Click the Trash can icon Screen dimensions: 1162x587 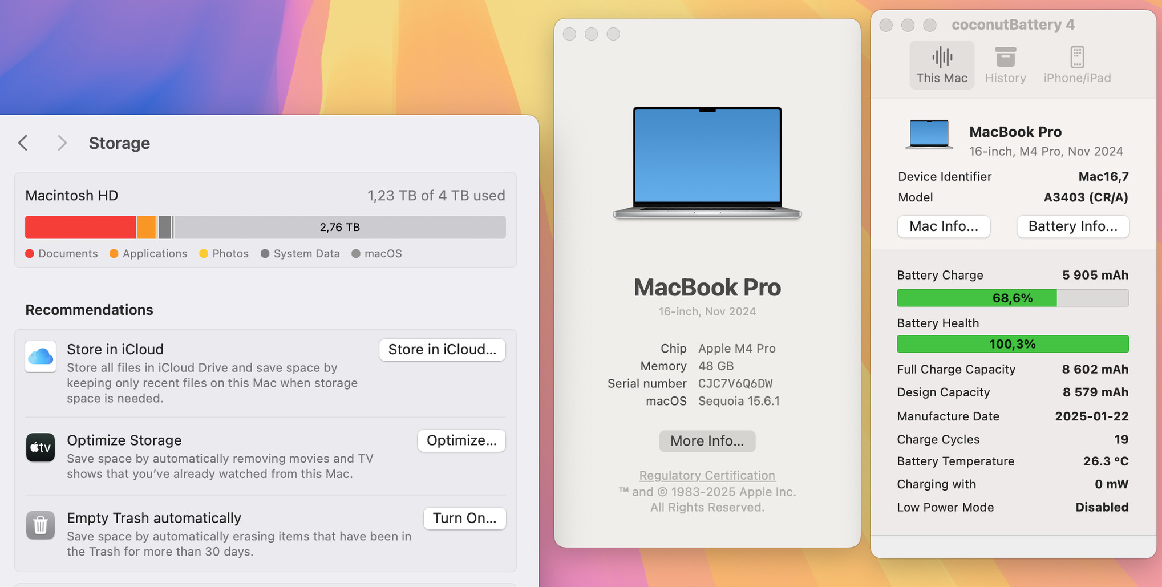41,525
